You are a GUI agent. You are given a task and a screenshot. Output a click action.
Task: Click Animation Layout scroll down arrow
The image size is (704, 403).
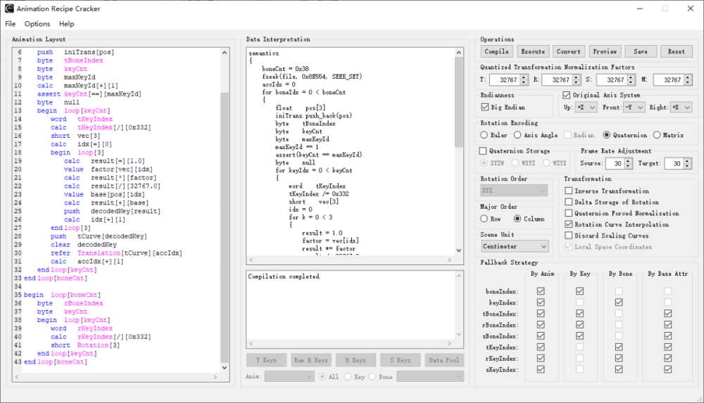[225, 368]
